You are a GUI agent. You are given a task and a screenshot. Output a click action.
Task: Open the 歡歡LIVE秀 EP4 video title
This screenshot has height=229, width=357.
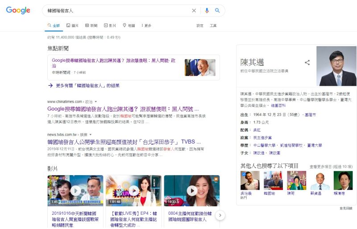coord(133,219)
